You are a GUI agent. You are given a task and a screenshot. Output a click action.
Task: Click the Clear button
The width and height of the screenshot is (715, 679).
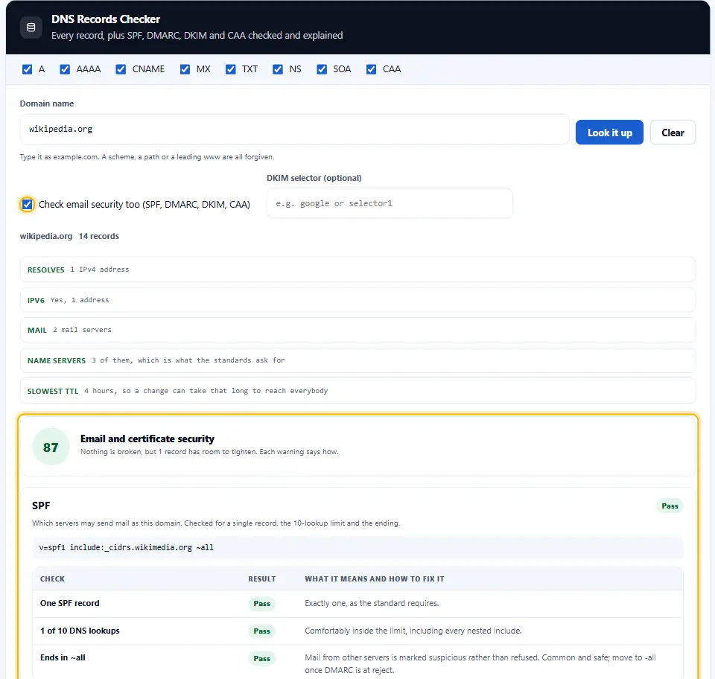(673, 133)
